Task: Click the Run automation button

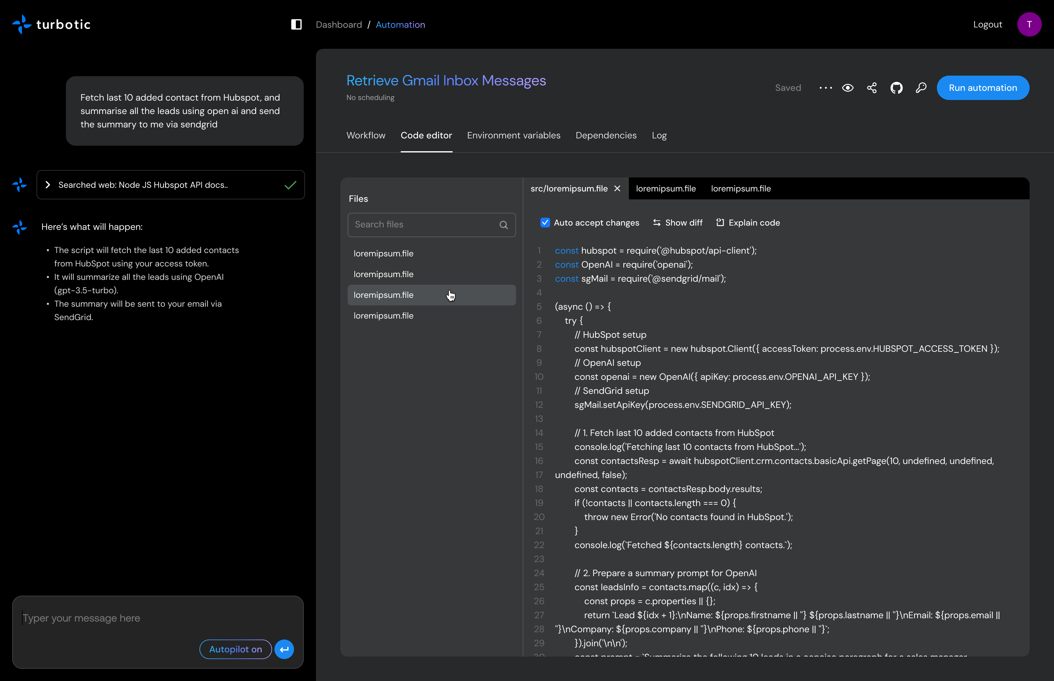Action: 983,87
